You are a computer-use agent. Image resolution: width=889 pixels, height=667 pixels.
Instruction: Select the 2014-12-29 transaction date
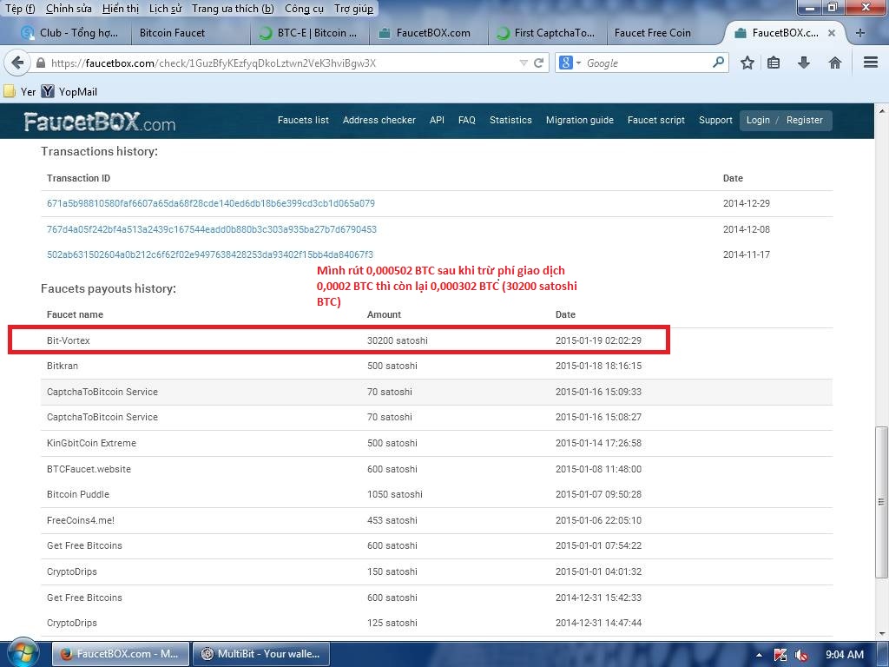[746, 203]
